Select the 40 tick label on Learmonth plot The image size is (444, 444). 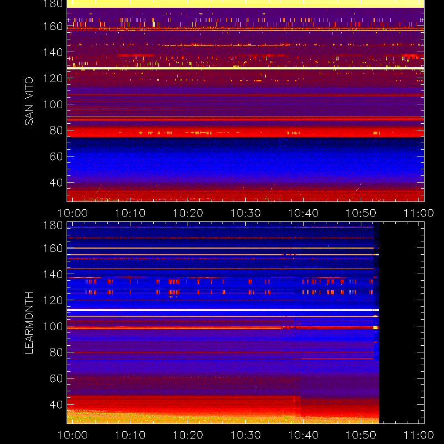(x=56, y=405)
